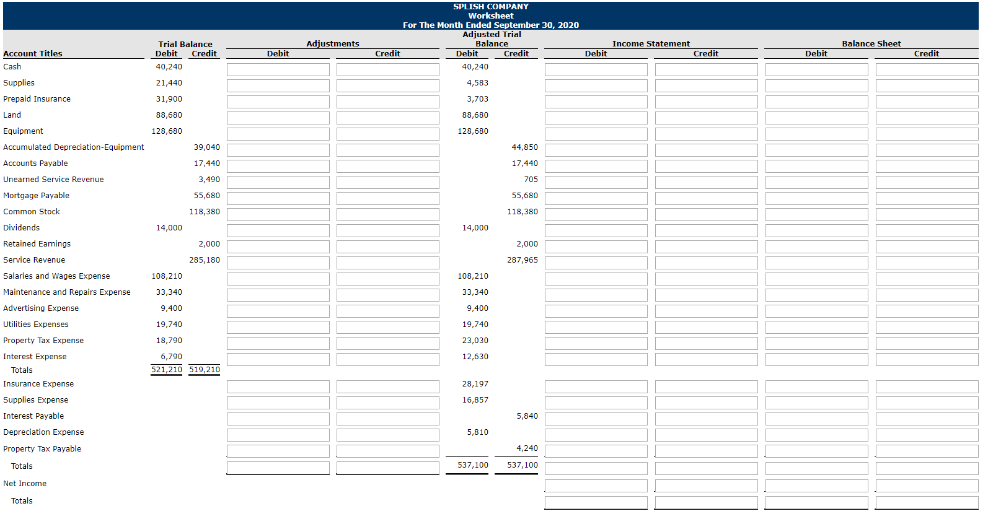
Task: Select Balance Sheet Credit field for Net Income
Action: [x=927, y=486]
